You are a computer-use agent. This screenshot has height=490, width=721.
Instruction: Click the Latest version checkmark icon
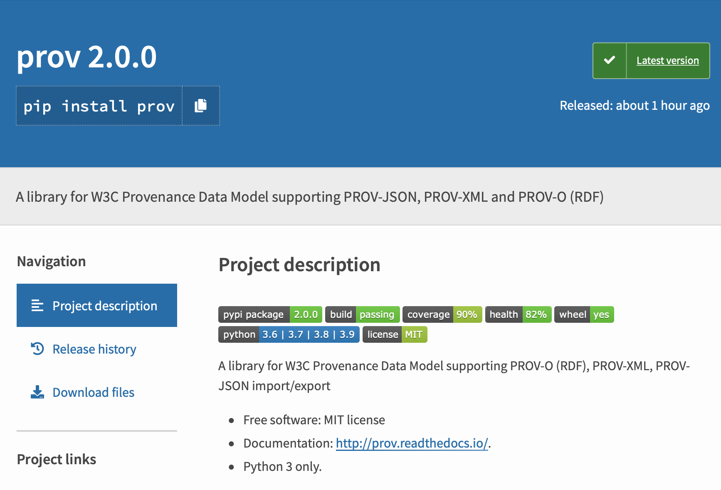click(610, 60)
